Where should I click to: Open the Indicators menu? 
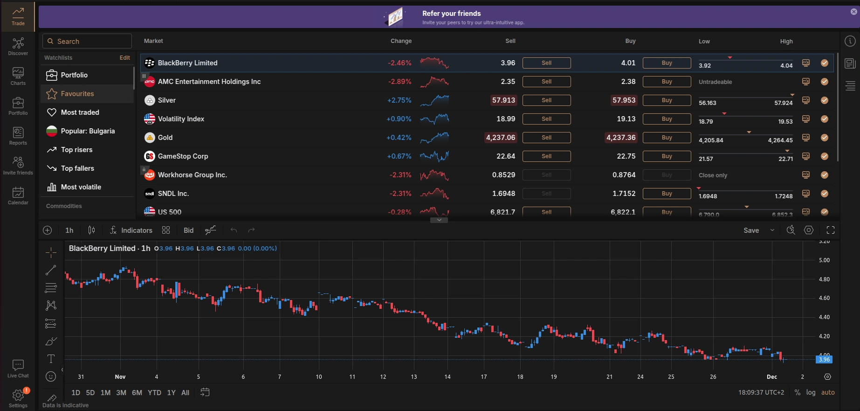click(x=131, y=230)
